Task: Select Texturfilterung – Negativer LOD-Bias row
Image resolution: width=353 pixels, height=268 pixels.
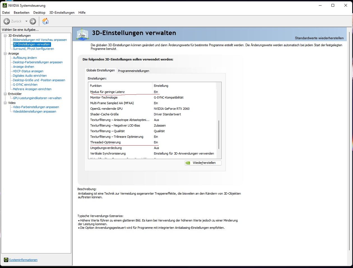Action: tap(152, 125)
